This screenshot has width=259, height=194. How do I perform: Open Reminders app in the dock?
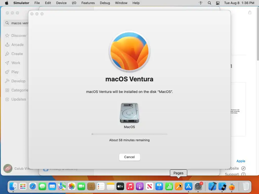point(101,187)
